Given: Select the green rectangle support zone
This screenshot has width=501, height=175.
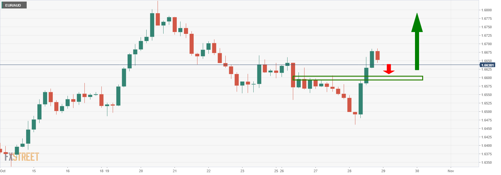Looking at the screenshot, I should pos(358,78).
